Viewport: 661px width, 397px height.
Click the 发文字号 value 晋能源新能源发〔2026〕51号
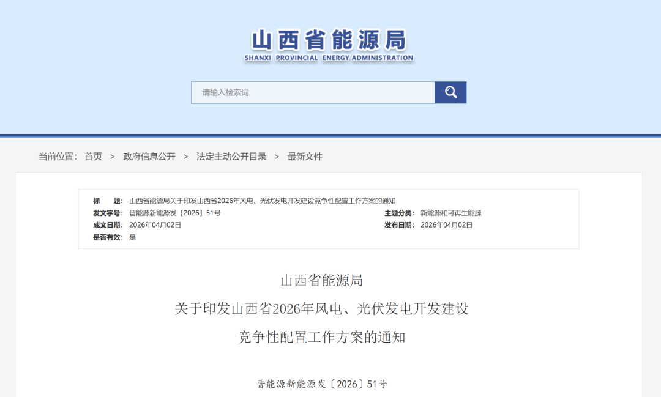coord(175,213)
